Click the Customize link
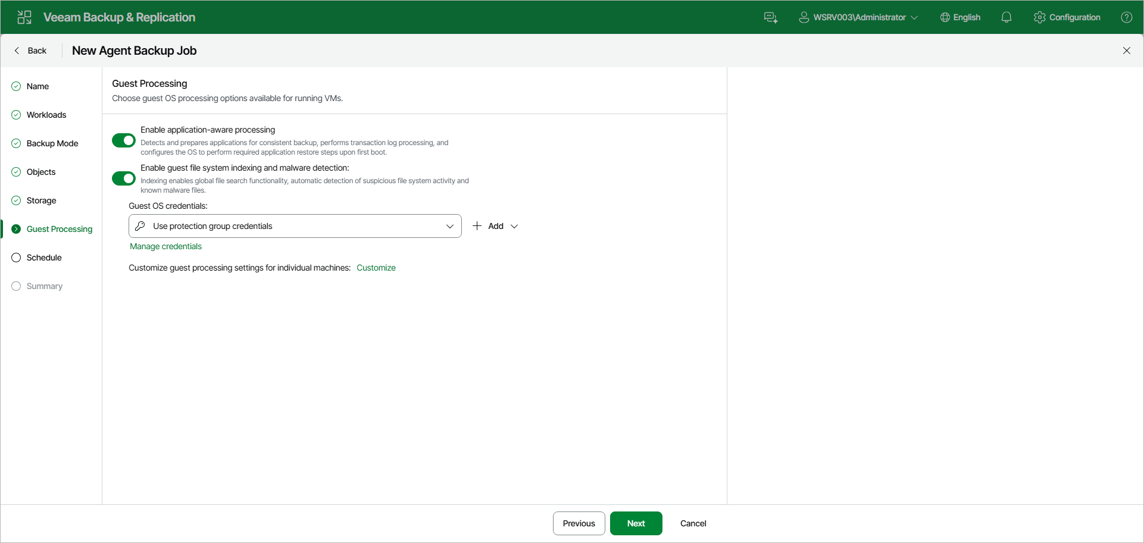This screenshot has width=1144, height=543. point(376,268)
